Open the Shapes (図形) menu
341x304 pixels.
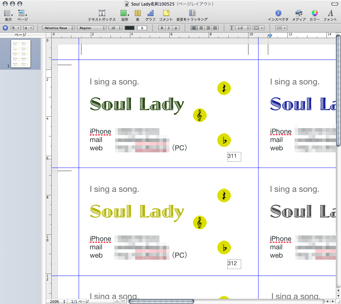tap(124, 13)
